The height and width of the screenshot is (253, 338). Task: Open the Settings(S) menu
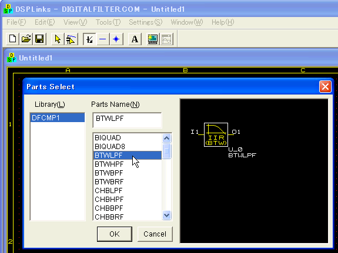pos(146,22)
